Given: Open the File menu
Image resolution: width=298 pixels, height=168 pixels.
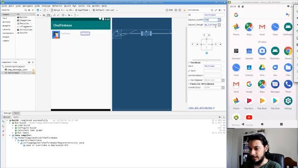Looking at the screenshot, I should click(x=4, y=6).
